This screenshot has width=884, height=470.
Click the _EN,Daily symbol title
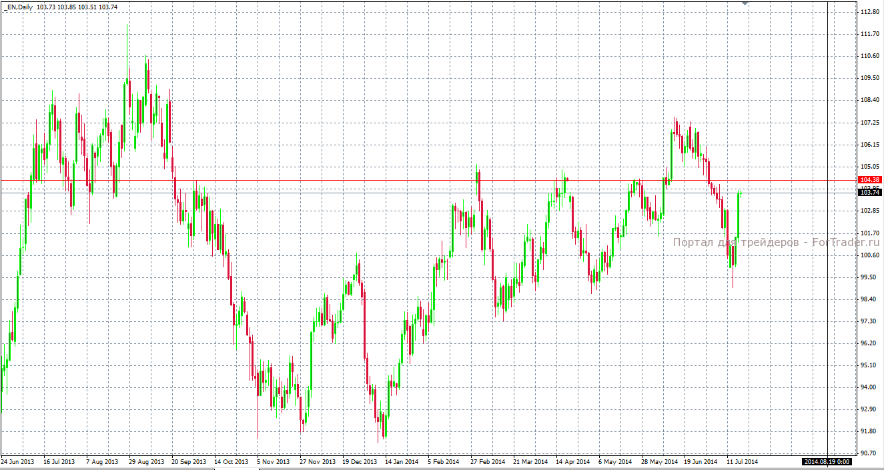pos(19,7)
